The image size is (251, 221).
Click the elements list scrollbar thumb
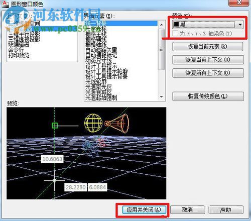coord(161,49)
